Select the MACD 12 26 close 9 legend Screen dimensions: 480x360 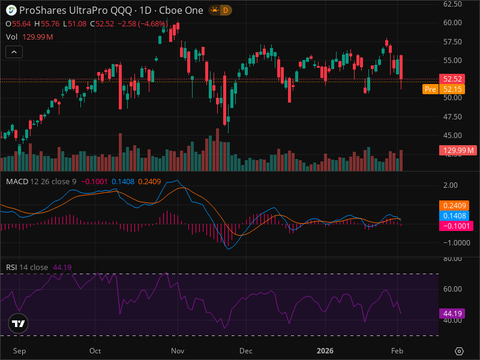tap(41, 182)
